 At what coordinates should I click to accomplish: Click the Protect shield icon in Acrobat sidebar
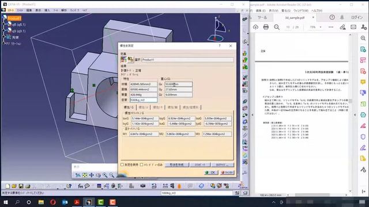[363, 137]
